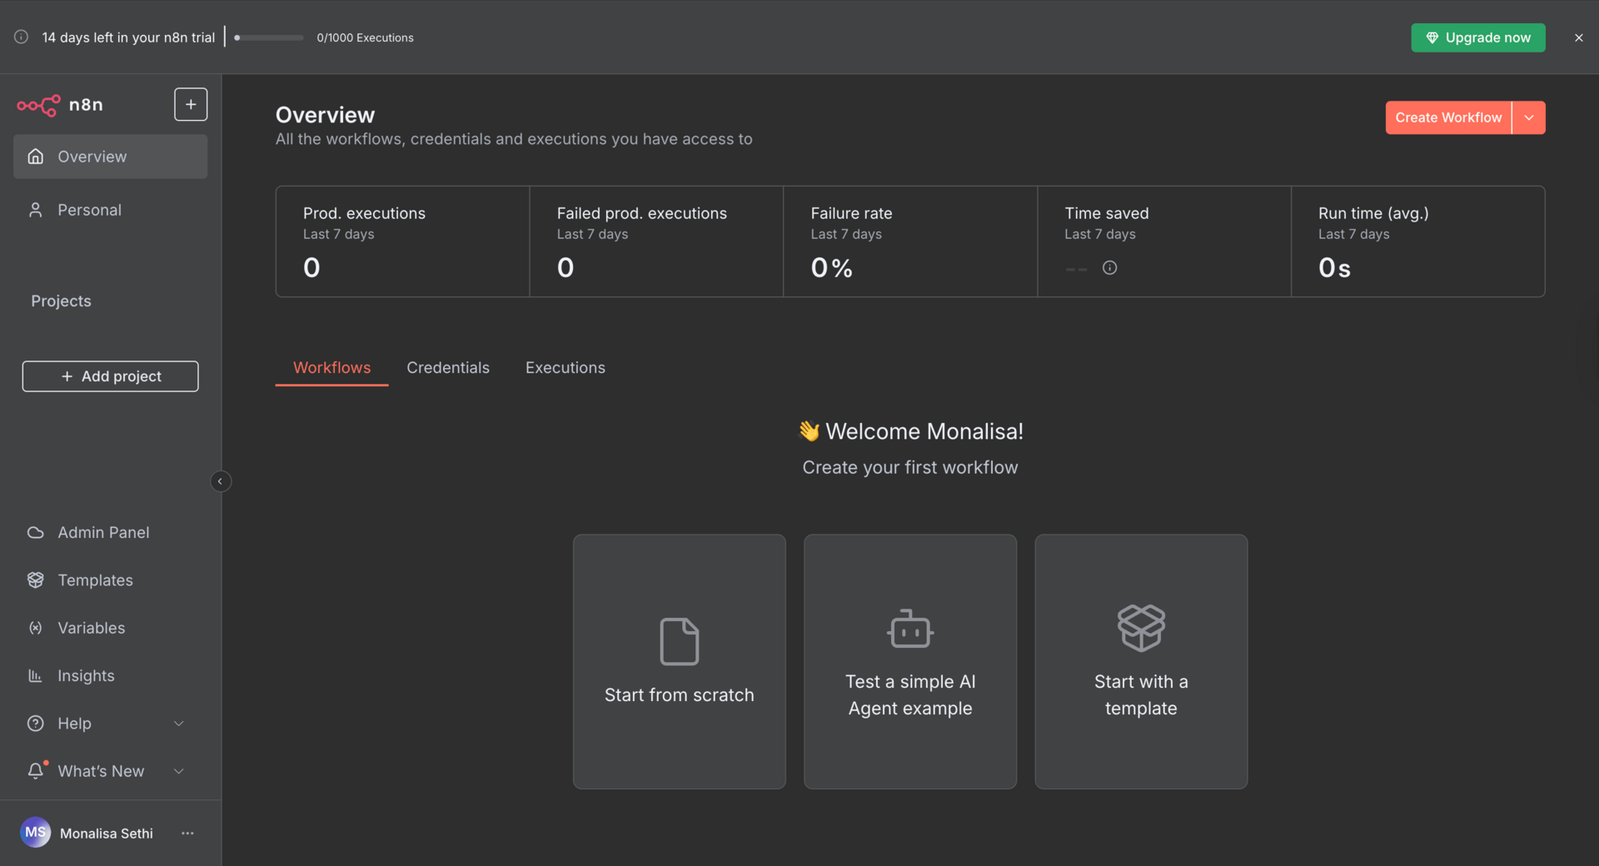Click the Help question mark icon

point(35,724)
